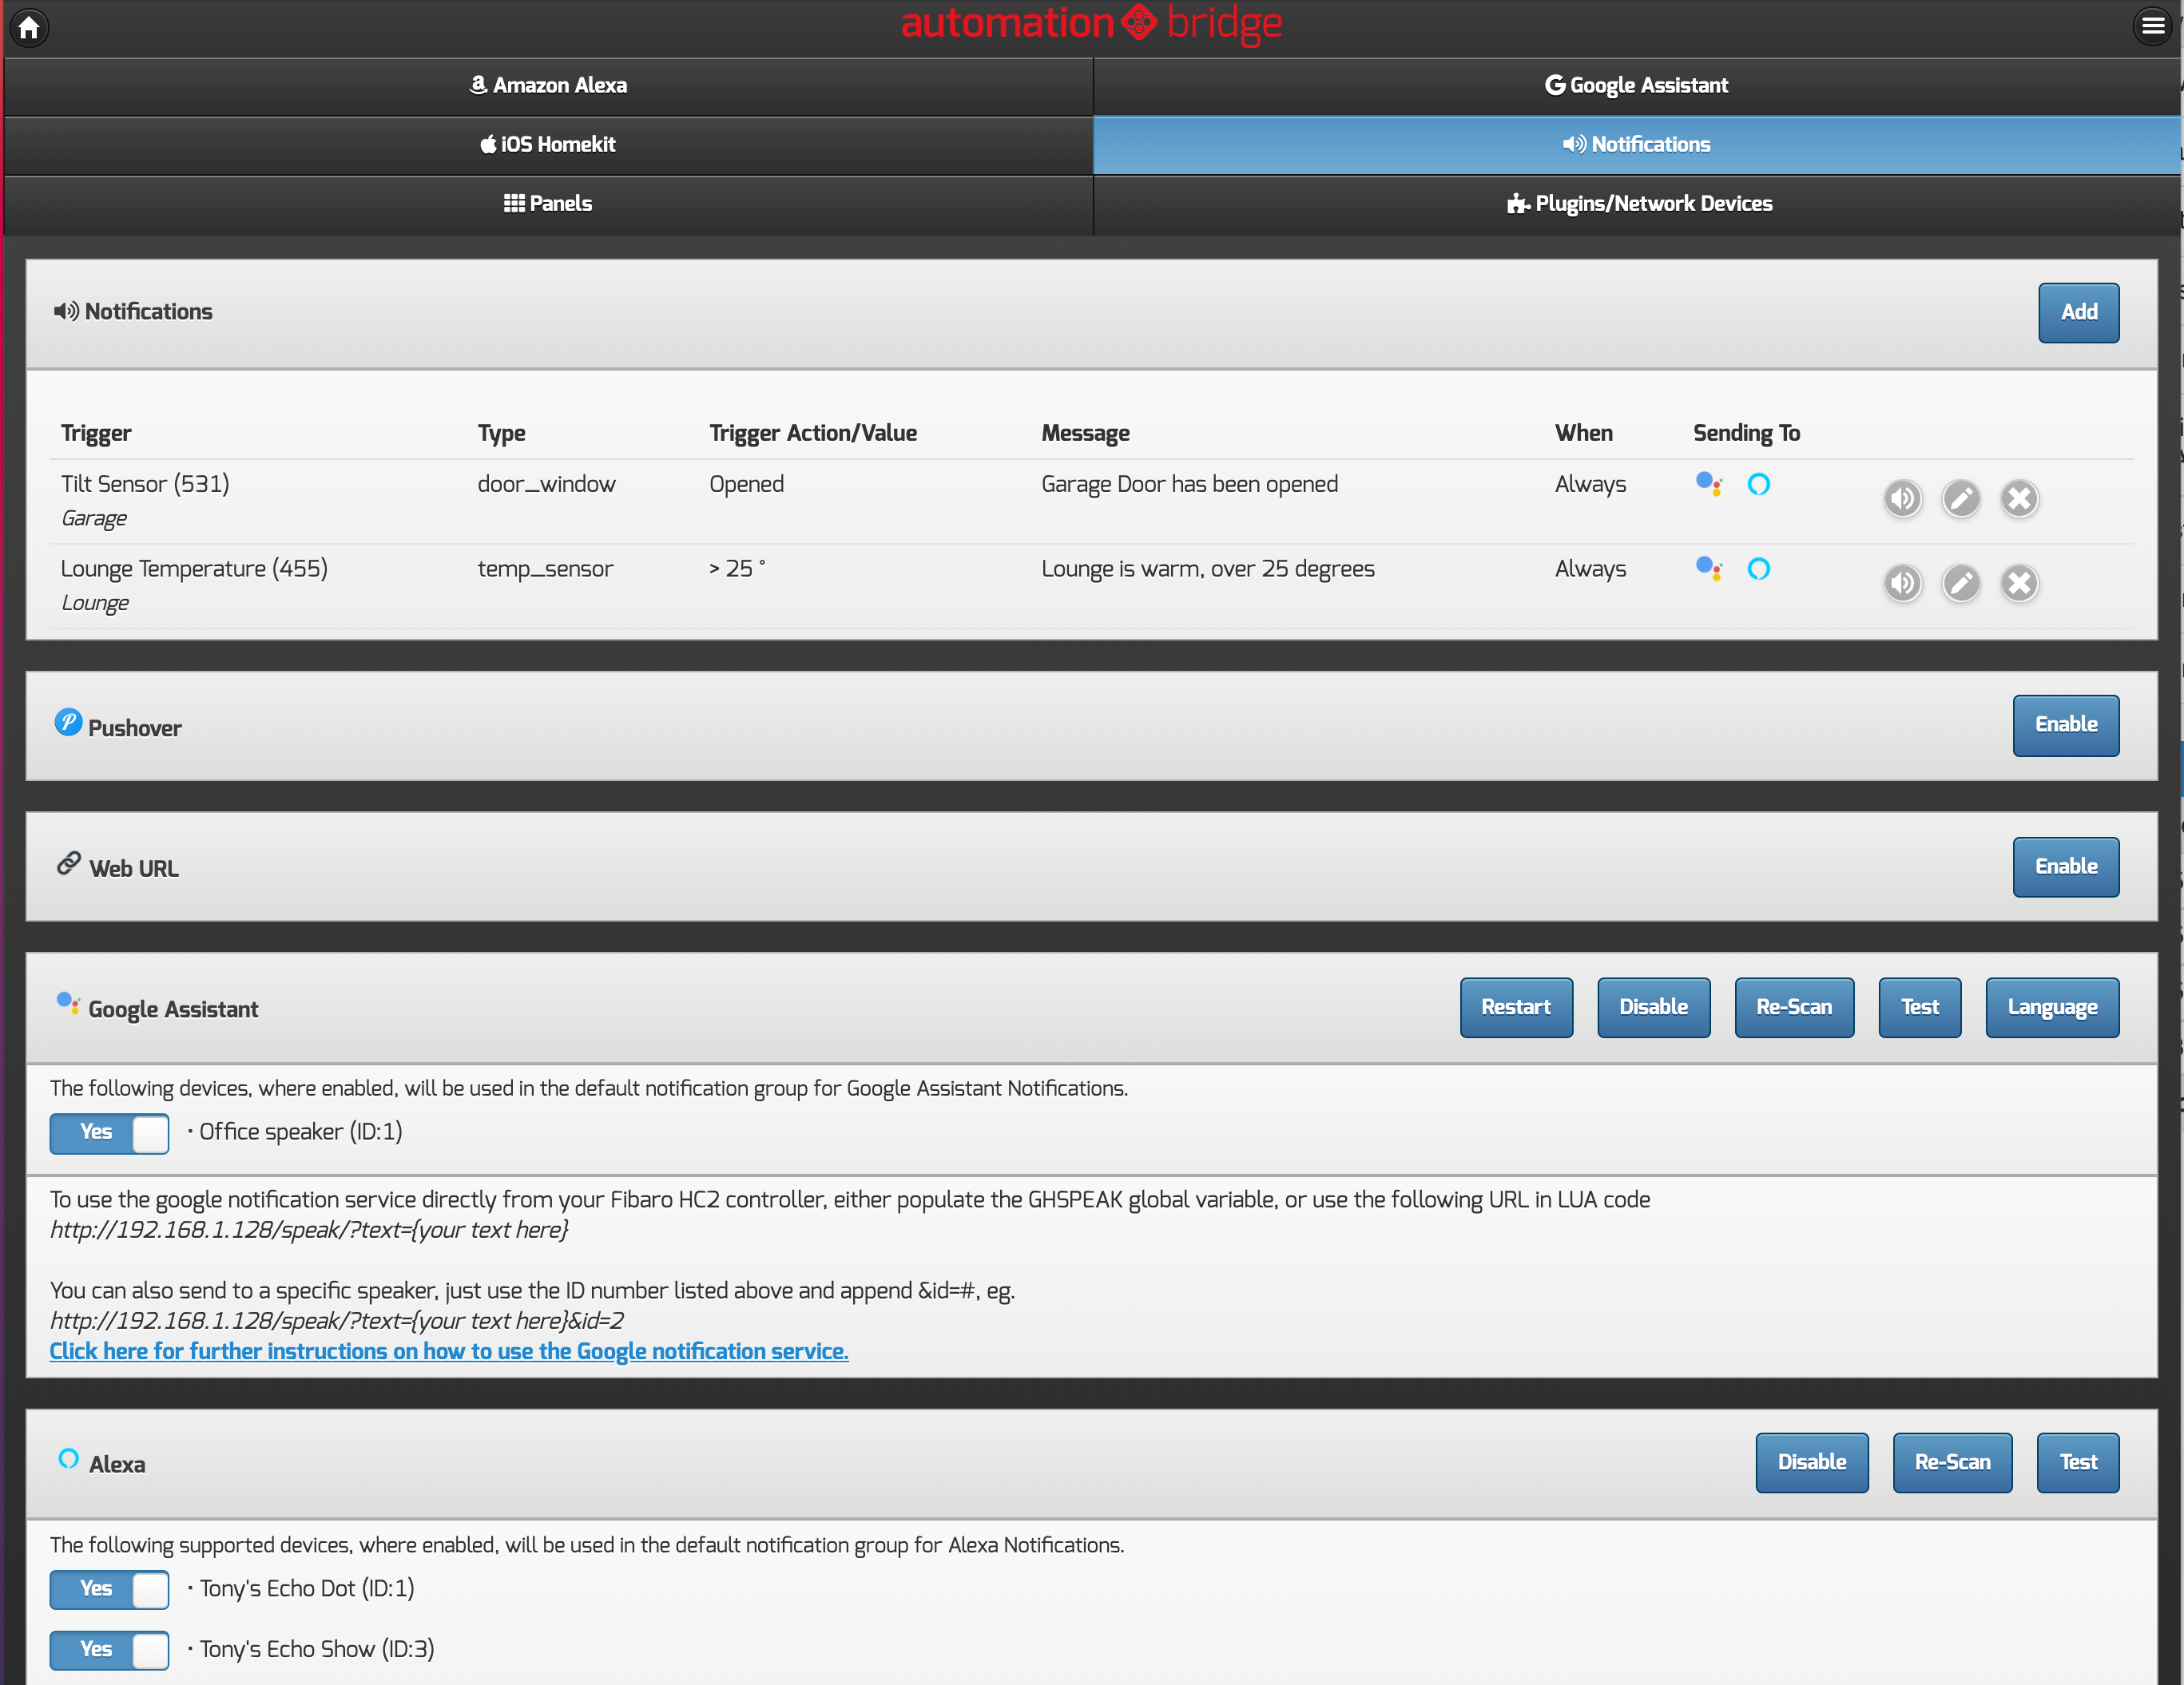Re-Scan for Google Assistant devices
Screen dimensions: 2184x1685
1794,1007
